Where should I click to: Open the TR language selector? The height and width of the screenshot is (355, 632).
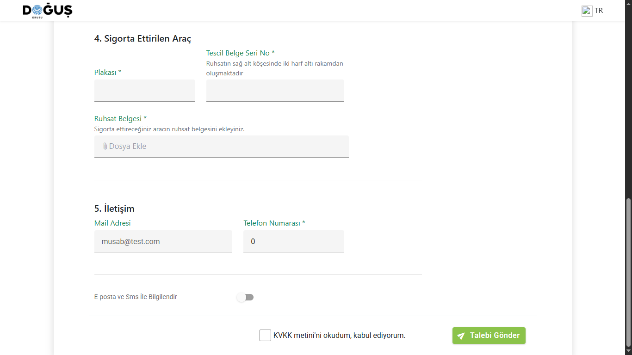pos(599,11)
